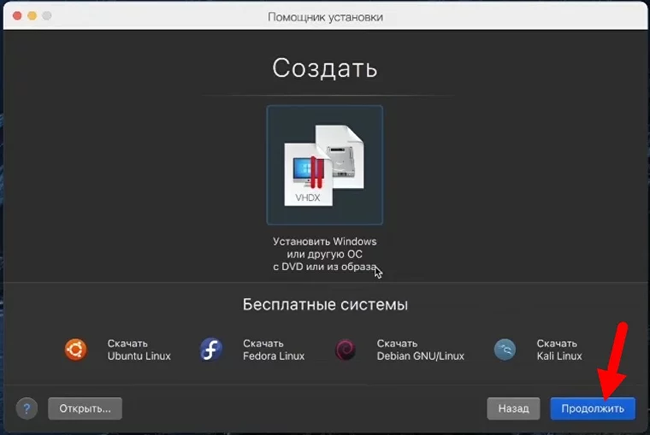Choose the "Скачать Debian GNU/Linux" text link

click(x=420, y=350)
